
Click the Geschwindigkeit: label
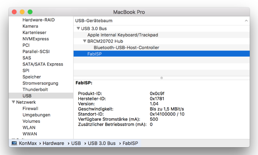[96, 109]
